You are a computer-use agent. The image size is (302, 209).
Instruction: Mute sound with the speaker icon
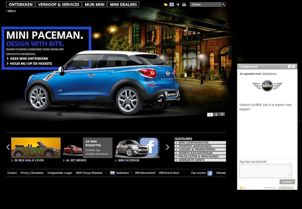[178, 5]
